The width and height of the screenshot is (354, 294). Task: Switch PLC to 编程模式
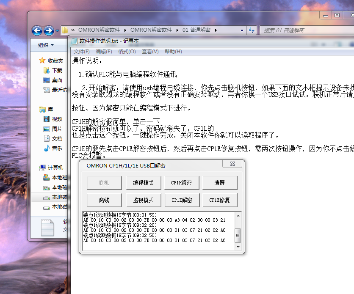click(x=144, y=183)
